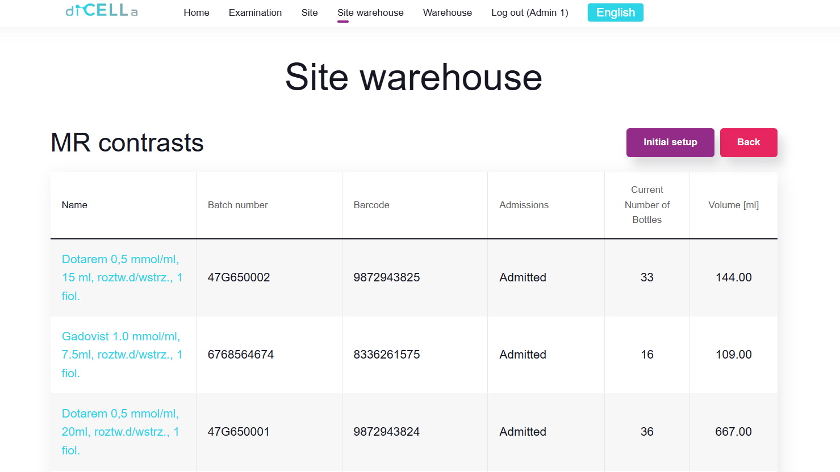Select barcode 8336261575

387,355
